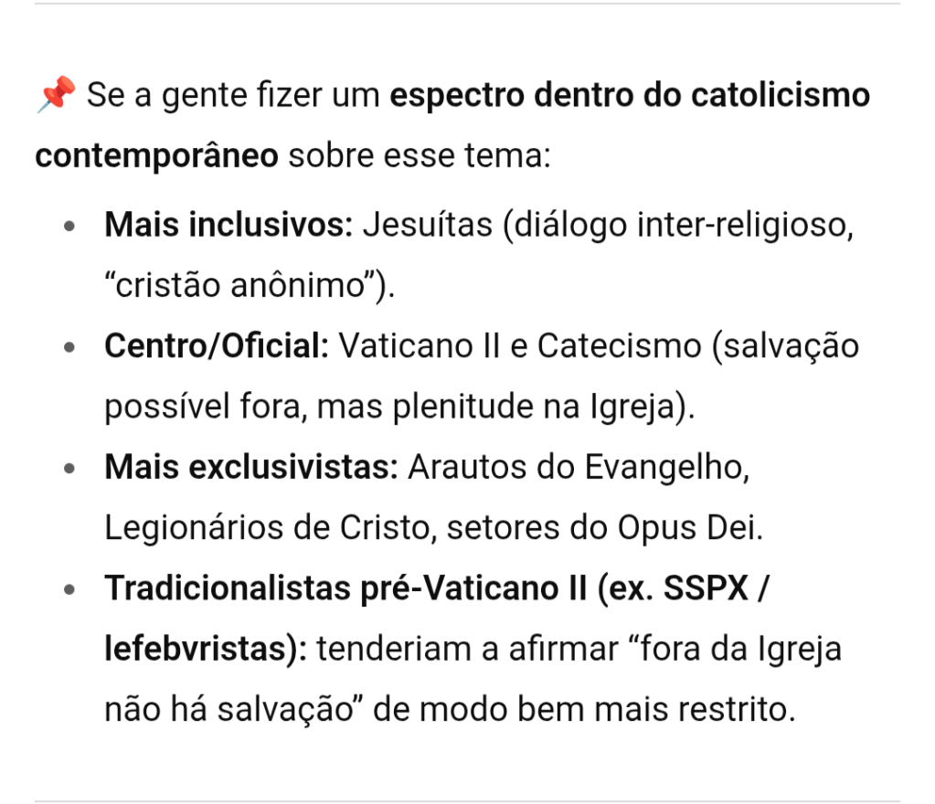Screen dimensions: 935x804
Task: Click the bullet before Mais inclusivos
Action: (70, 227)
